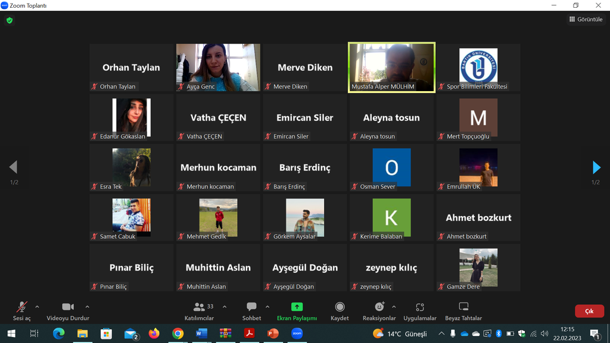Open Beyaz Tahtalar whiteboards
The image size is (610, 343).
coord(463,310)
